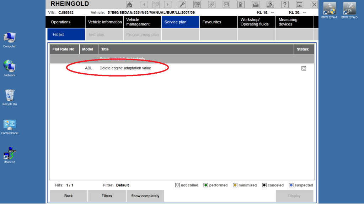Click the 'suspected' legend entry
364x204 pixels.
point(301,185)
